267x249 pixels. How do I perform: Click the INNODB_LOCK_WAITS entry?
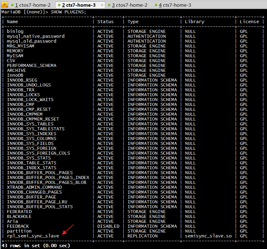coord(30,100)
